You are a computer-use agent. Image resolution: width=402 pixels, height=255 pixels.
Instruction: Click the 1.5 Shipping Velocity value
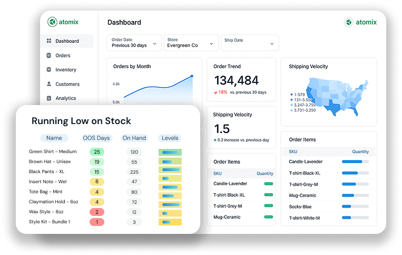click(222, 129)
